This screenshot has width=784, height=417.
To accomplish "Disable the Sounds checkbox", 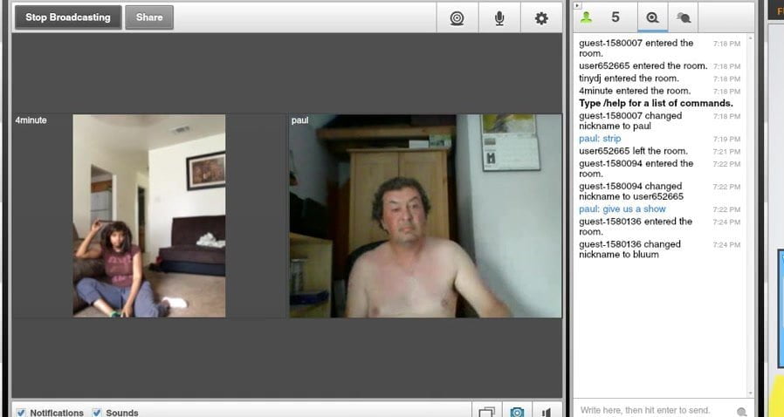I will (97, 413).
